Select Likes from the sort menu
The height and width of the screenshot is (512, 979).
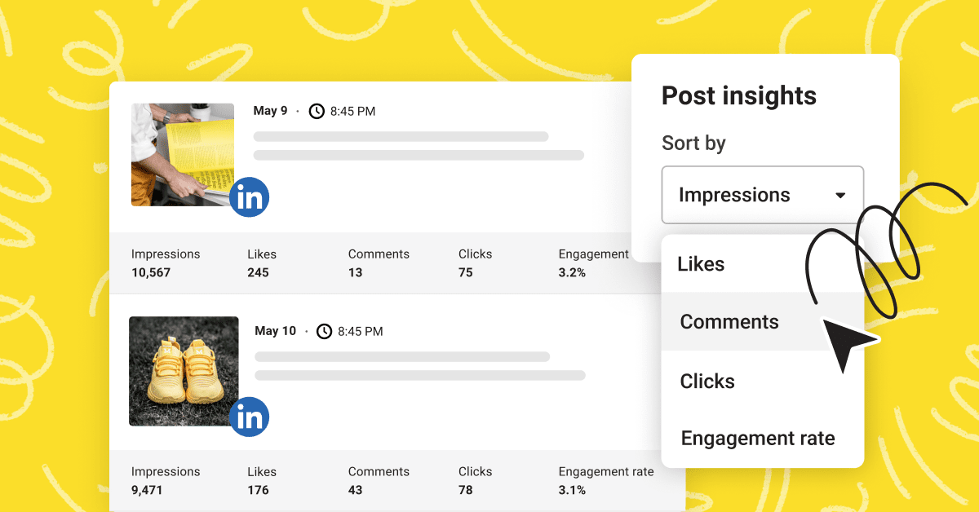tap(702, 264)
